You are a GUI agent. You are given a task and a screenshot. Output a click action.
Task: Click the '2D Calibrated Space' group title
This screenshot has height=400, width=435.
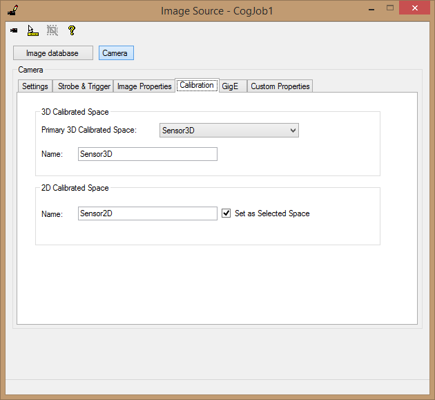pyautogui.click(x=75, y=188)
